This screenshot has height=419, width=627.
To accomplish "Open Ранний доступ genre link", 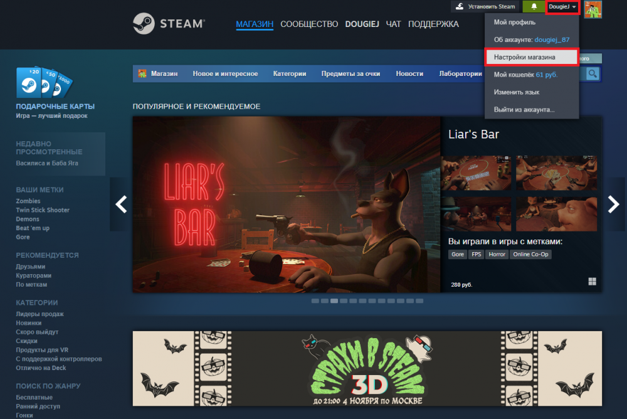I will [38, 406].
